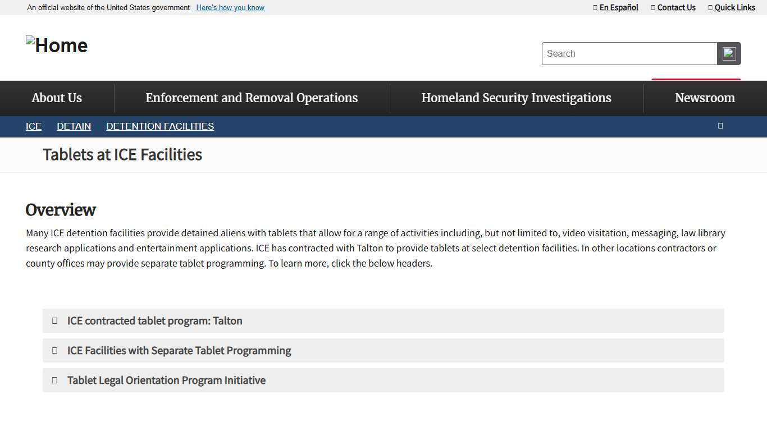Open the About Us menu

(x=57, y=98)
